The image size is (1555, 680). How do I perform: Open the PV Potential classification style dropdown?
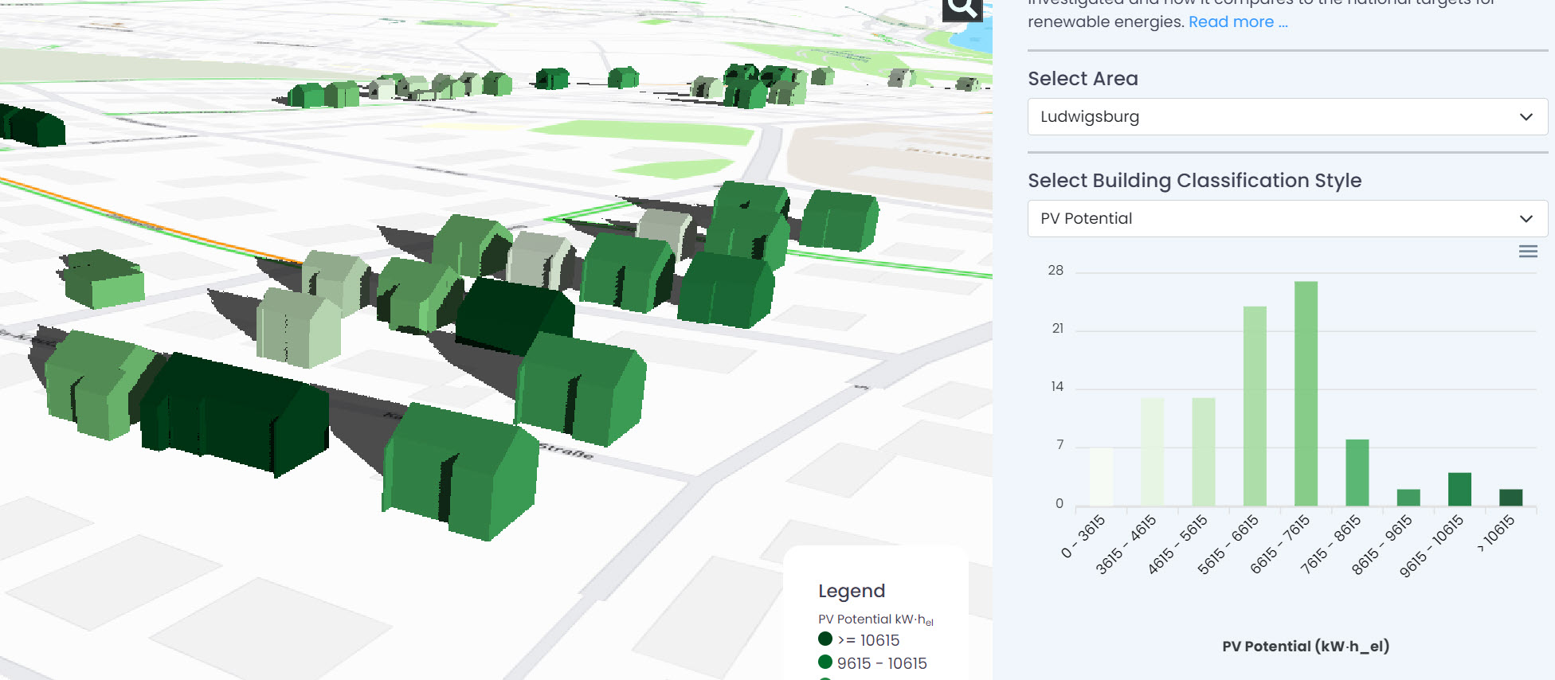(x=1287, y=218)
